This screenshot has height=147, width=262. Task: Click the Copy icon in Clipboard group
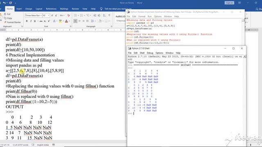(5, 18)
